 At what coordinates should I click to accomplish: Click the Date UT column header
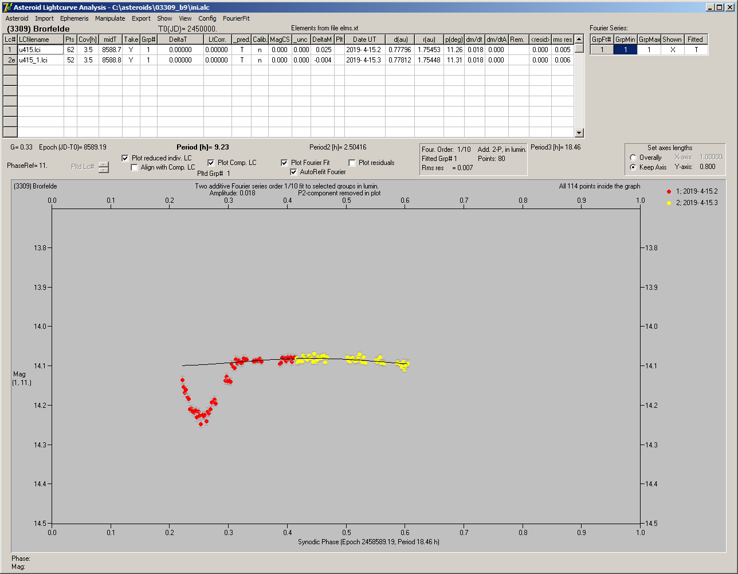[364, 40]
